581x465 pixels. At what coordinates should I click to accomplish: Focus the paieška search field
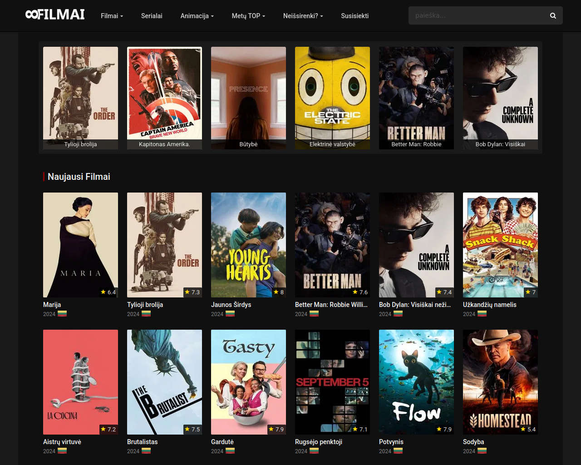pyautogui.click(x=477, y=15)
